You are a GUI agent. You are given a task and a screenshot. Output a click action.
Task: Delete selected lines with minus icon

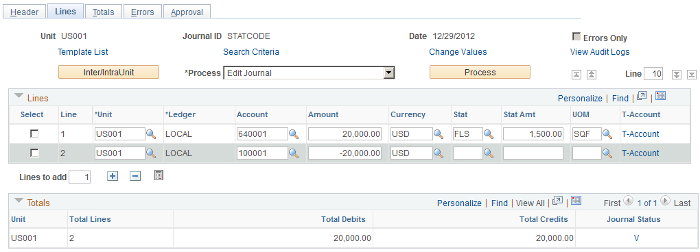[135, 176]
